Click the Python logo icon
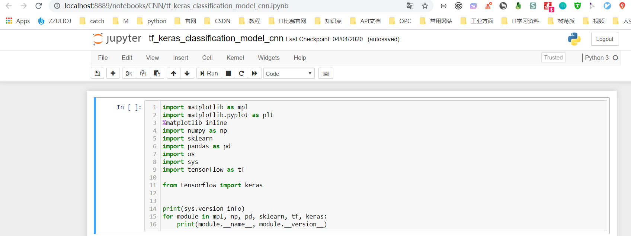Screen dimensions: 631x236 [x=574, y=39]
